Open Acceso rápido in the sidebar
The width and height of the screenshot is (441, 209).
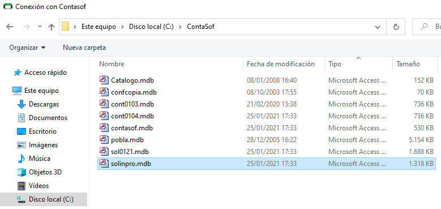pyautogui.click(x=45, y=72)
